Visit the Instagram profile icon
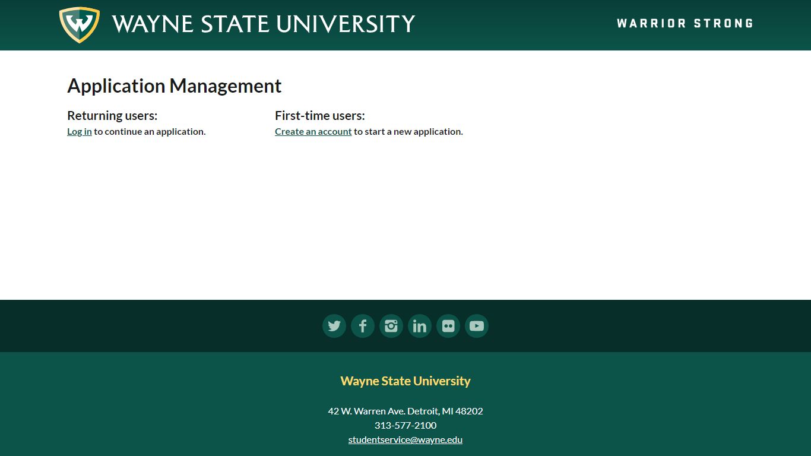Screen dimensions: 811x456 (391, 325)
